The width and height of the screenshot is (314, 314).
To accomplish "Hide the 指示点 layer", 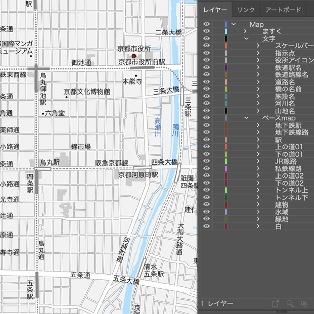I will [x=206, y=53].
